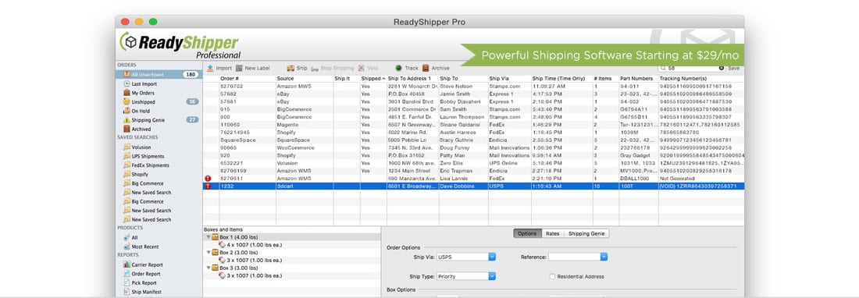The height and width of the screenshot is (298, 859).
Task: Click the # Items column header
Action: [605, 79]
